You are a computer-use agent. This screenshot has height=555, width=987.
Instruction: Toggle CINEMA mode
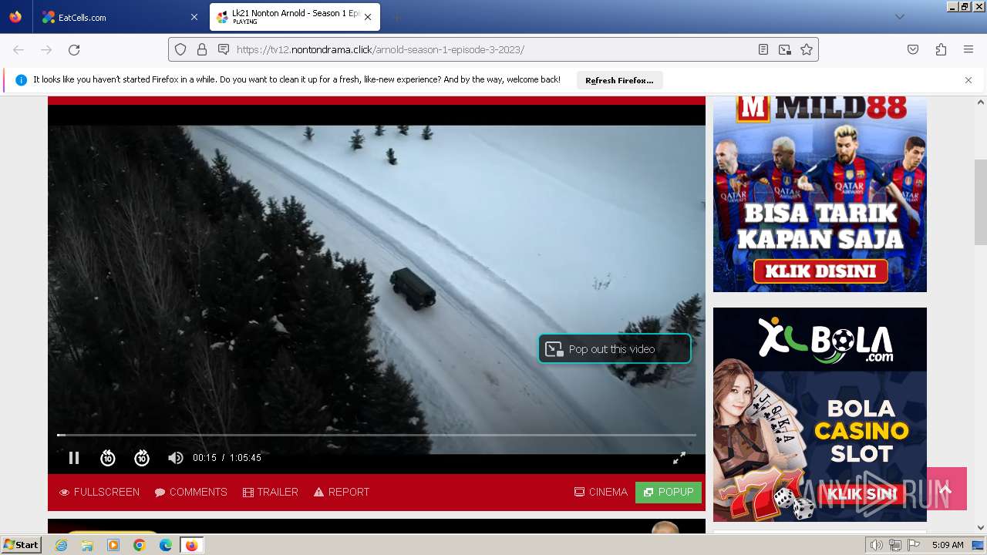tap(601, 492)
